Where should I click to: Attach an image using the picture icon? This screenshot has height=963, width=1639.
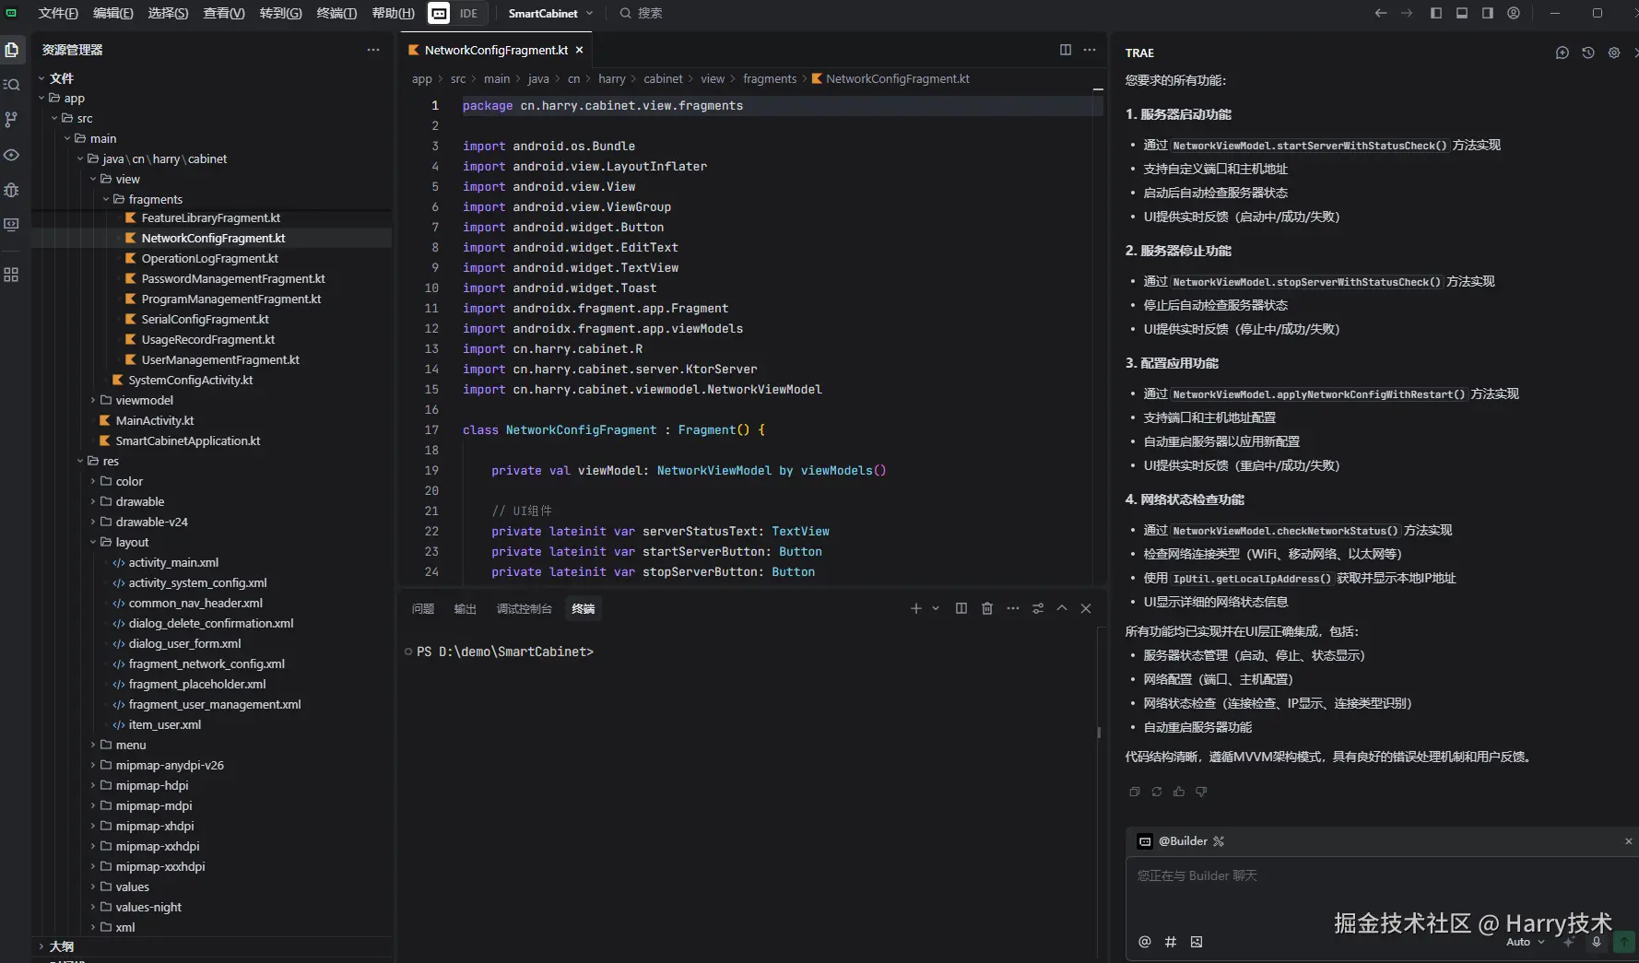click(1197, 942)
